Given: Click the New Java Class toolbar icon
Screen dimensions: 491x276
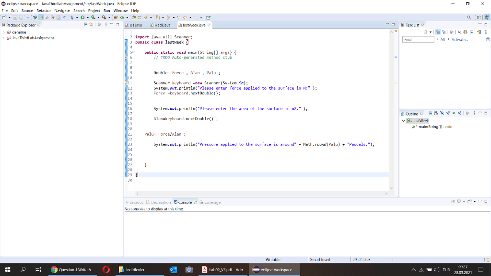Looking at the screenshot, I should [122, 18].
